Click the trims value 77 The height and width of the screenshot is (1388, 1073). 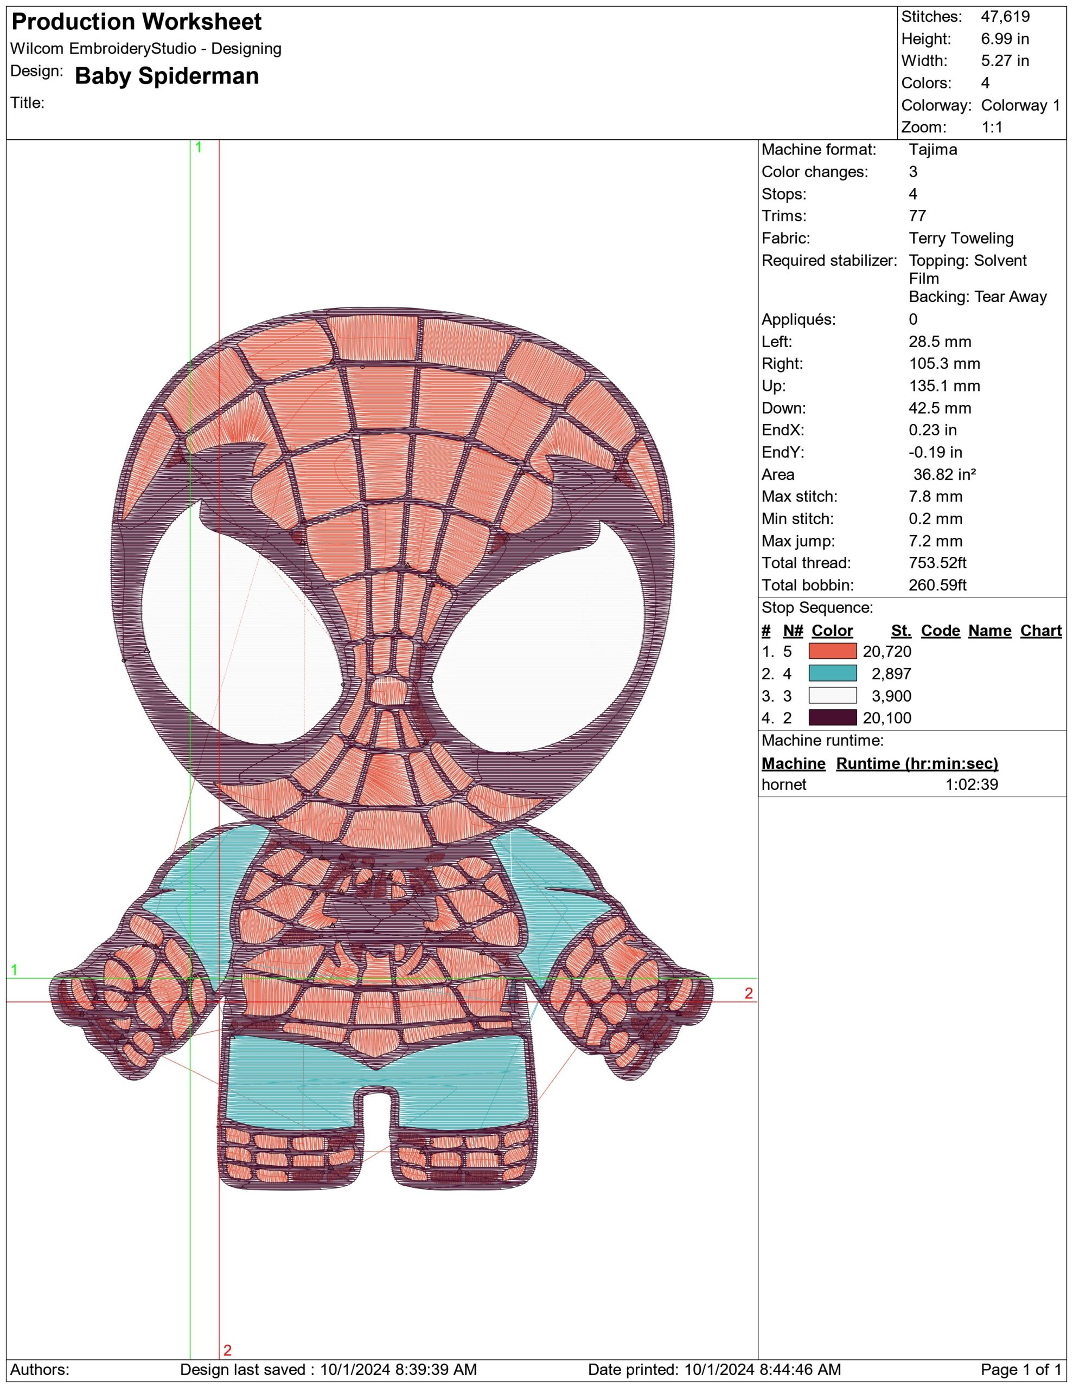pyautogui.click(x=917, y=216)
